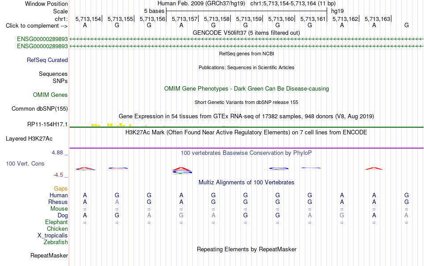Click the Sequences track label
The height and width of the screenshot is (266, 424).
coord(53,74)
